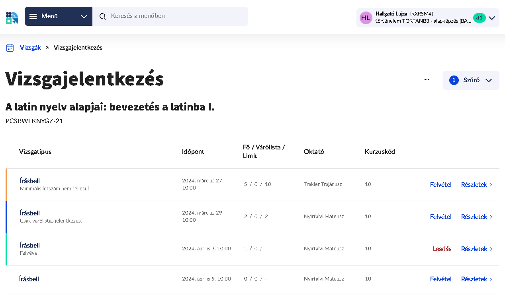The width and height of the screenshot is (505, 302).
Task: Click the ellipsis more-options icon
Action: [x=427, y=79]
